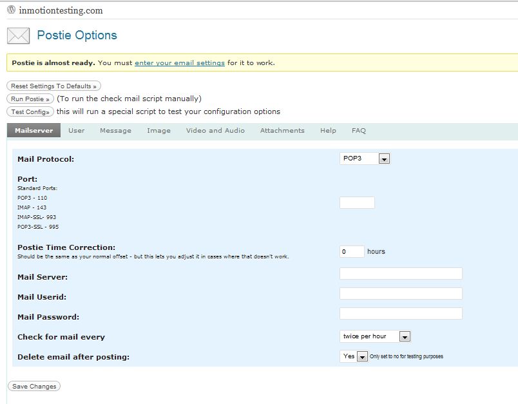Select the Video and Audio tab
Viewport: 518px width, 404px height.
pyautogui.click(x=215, y=130)
